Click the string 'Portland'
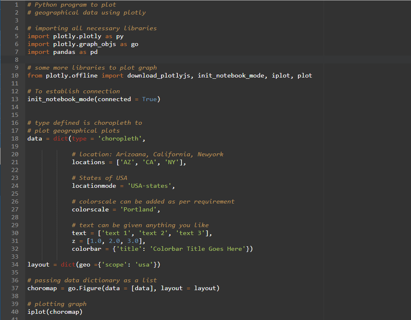This screenshot has width=411, height=320. 138,209
